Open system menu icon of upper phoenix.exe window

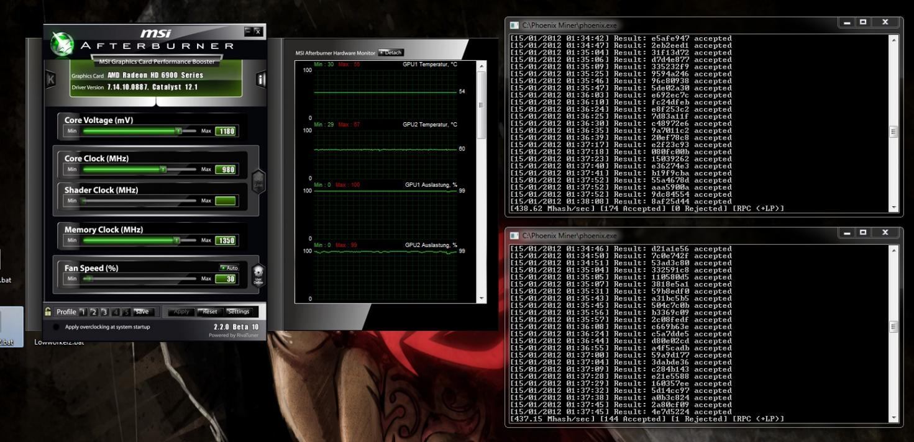click(x=514, y=25)
